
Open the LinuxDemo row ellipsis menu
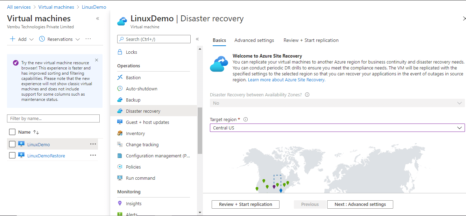point(93,144)
